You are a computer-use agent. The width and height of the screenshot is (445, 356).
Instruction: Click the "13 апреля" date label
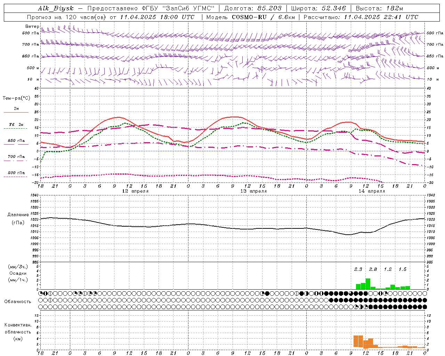[x=253, y=191]
